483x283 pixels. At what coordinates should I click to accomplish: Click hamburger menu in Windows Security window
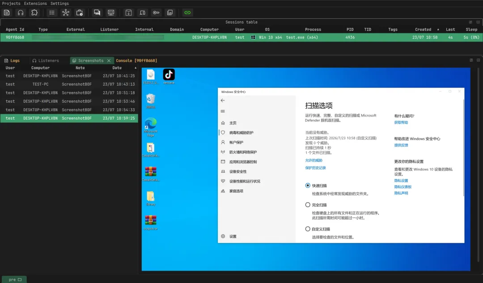coord(223,111)
